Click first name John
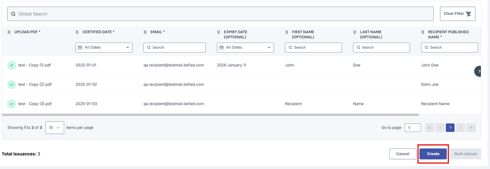This screenshot has height=169, width=490. [290, 65]
